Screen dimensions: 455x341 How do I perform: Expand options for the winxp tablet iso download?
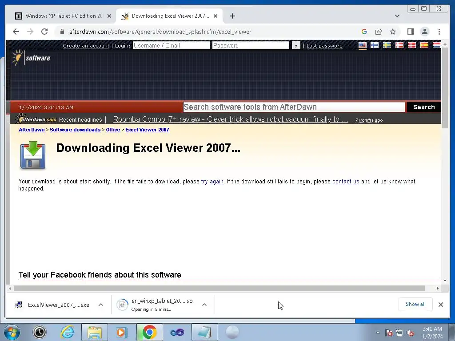204,305
